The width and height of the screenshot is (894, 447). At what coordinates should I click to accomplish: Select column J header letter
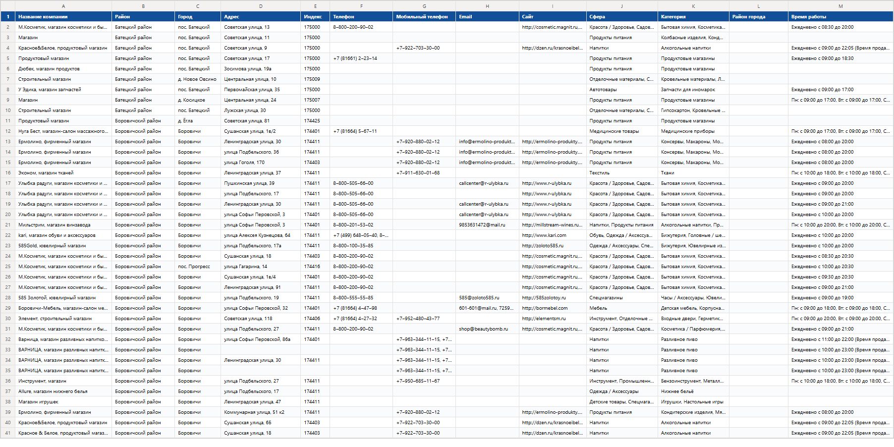coord(622,6)
